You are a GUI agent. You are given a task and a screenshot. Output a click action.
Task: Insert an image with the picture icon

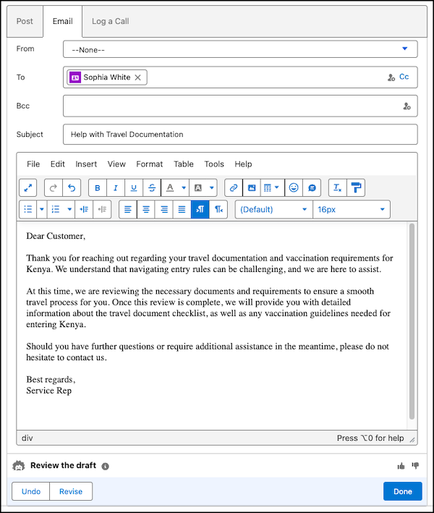click(x=252, y=188)
